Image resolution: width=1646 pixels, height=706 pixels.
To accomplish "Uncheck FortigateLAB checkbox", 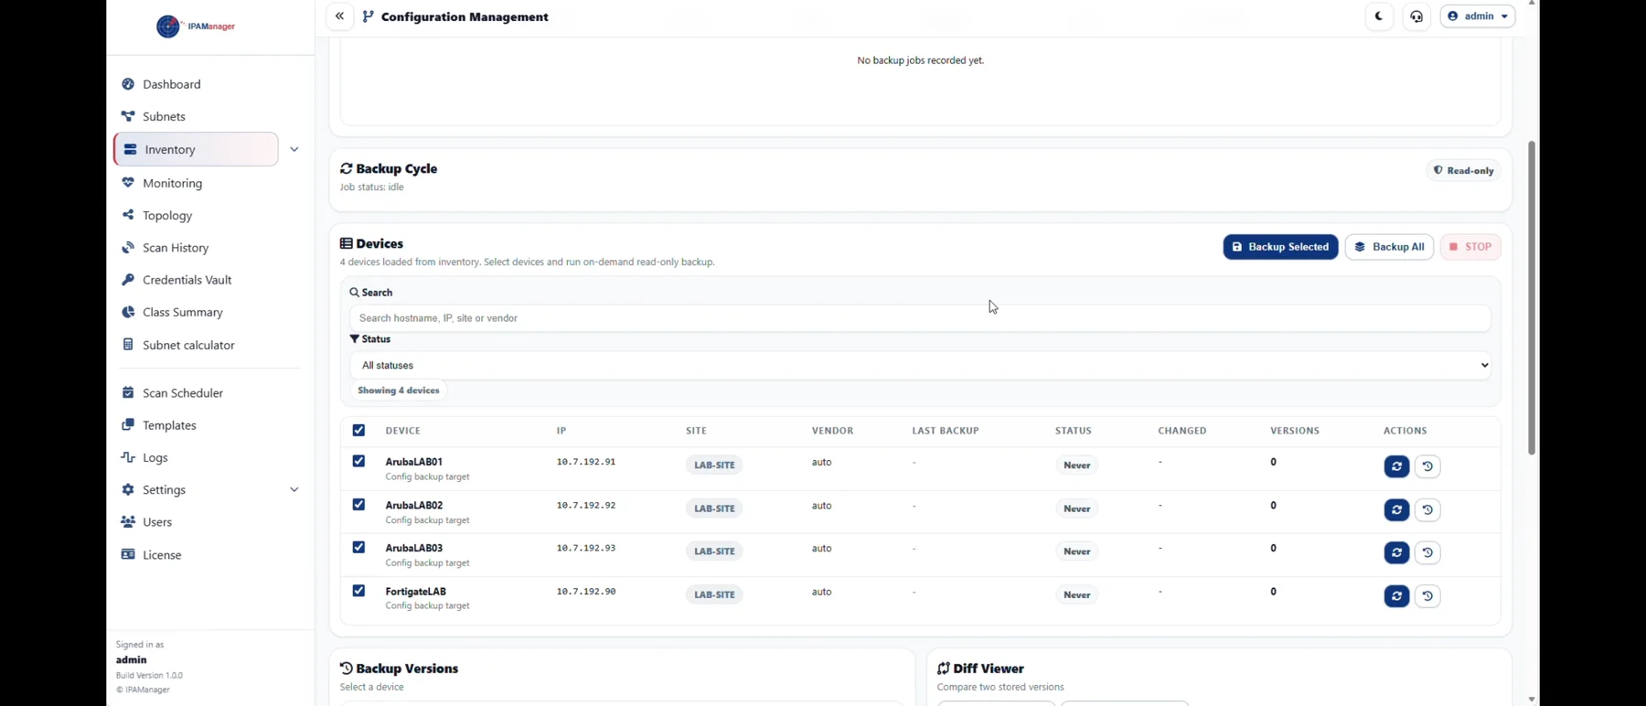I will pyautogui.click(x=358, y=592).
